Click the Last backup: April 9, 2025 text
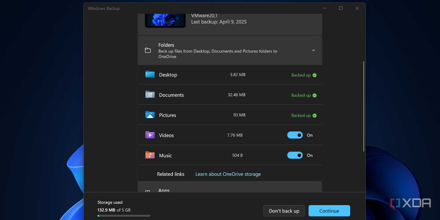The image size is (440, 220). (x=219, y=22)
